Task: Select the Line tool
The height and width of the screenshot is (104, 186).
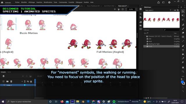Action: coord(183,41)
